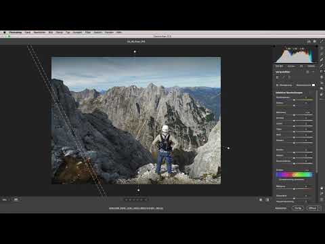Open the three-dot menu beside Verlaufsfilter title
This screenshot has width=325, height=244.
click(x=313, y=72)
